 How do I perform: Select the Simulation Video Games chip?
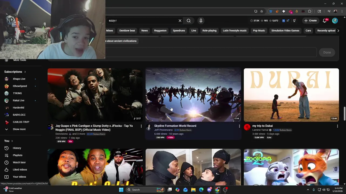click(285, 30)
